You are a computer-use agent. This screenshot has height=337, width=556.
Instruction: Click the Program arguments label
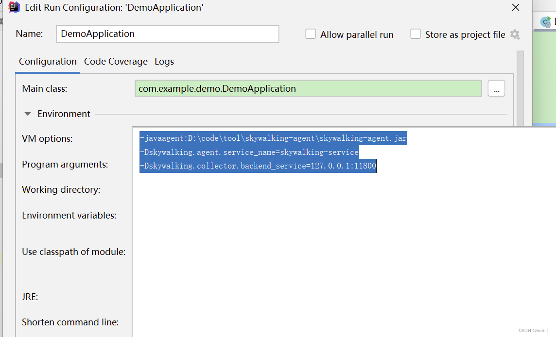(65, 165)
